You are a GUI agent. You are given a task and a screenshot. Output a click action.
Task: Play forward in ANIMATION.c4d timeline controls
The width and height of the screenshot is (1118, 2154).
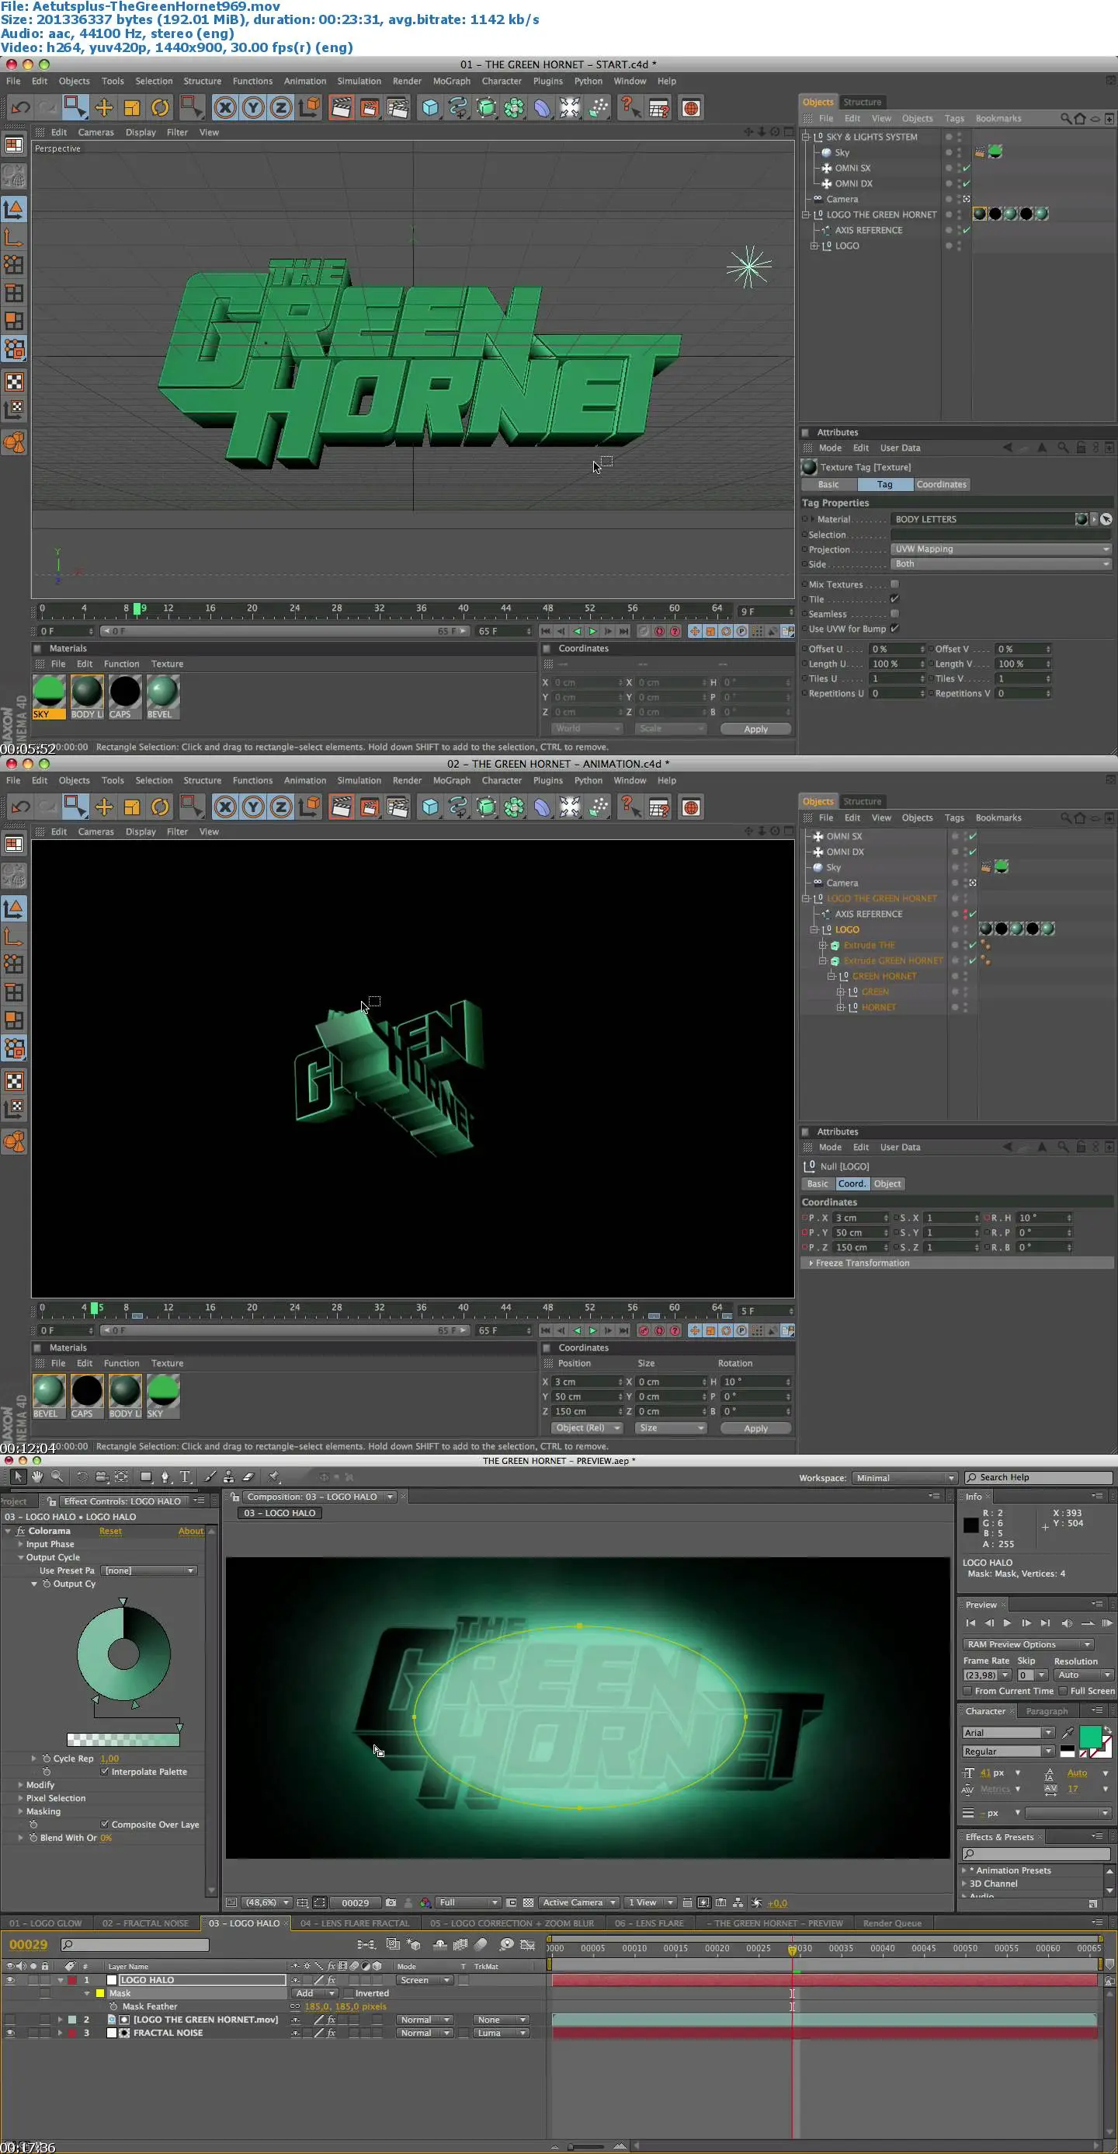tap(592, 1330)
